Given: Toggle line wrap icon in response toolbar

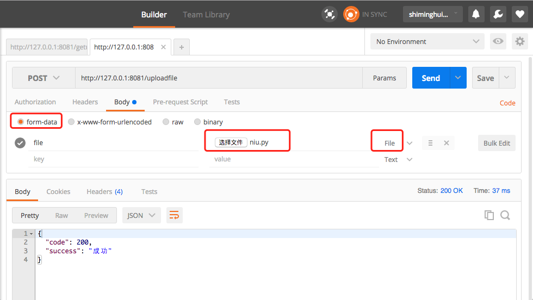Looking at the screenshot, I should (175, 215).
